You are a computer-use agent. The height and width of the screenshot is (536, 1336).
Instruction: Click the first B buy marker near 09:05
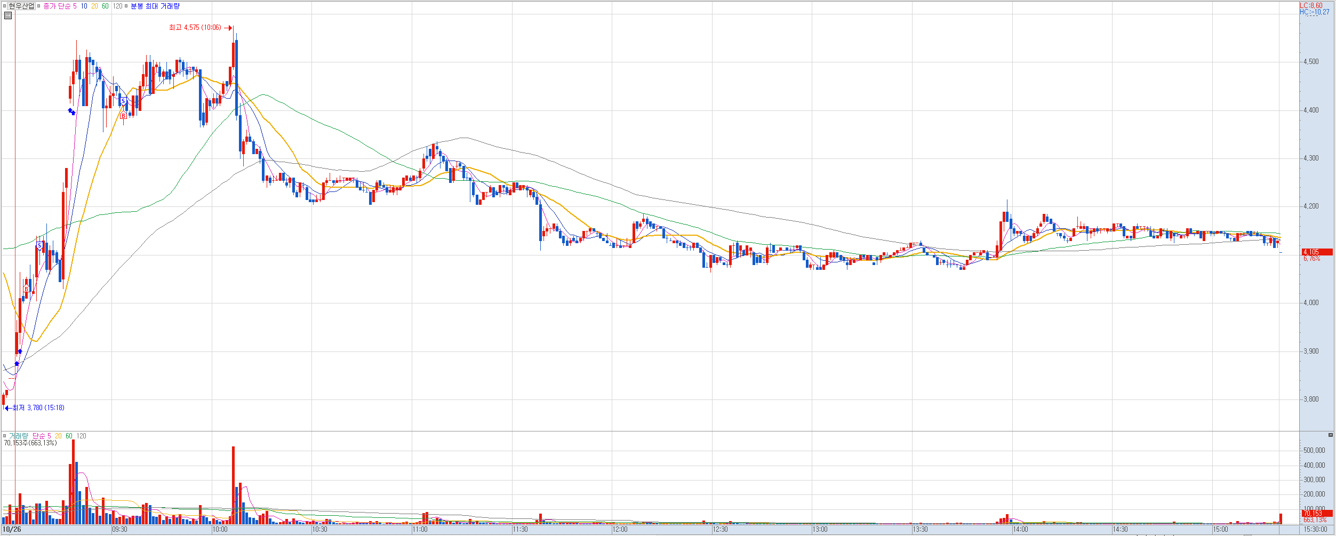[26, 289]
